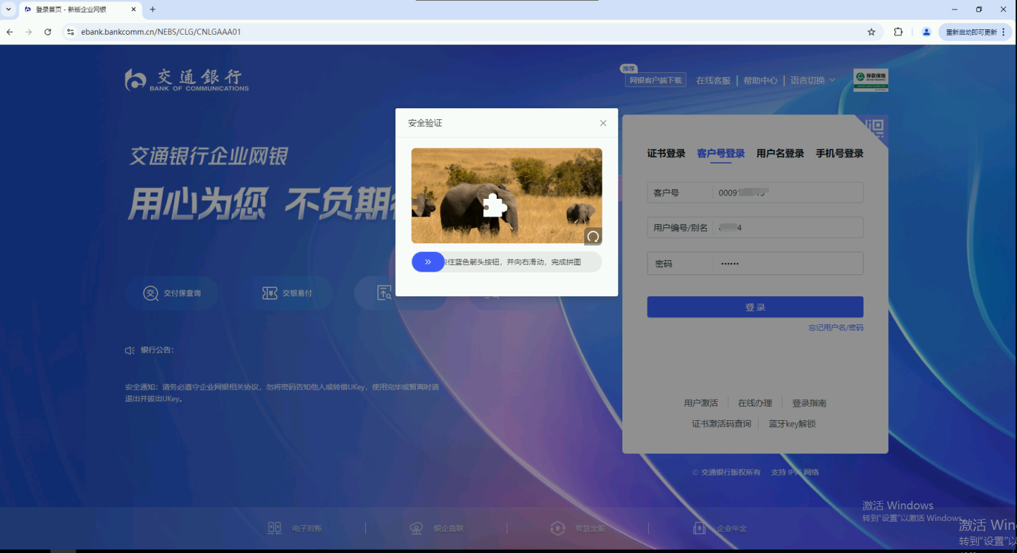This screenshot has height=553, width=1017.
Task: Open the Chrome profile icon
Action: (x=926, y=32)
